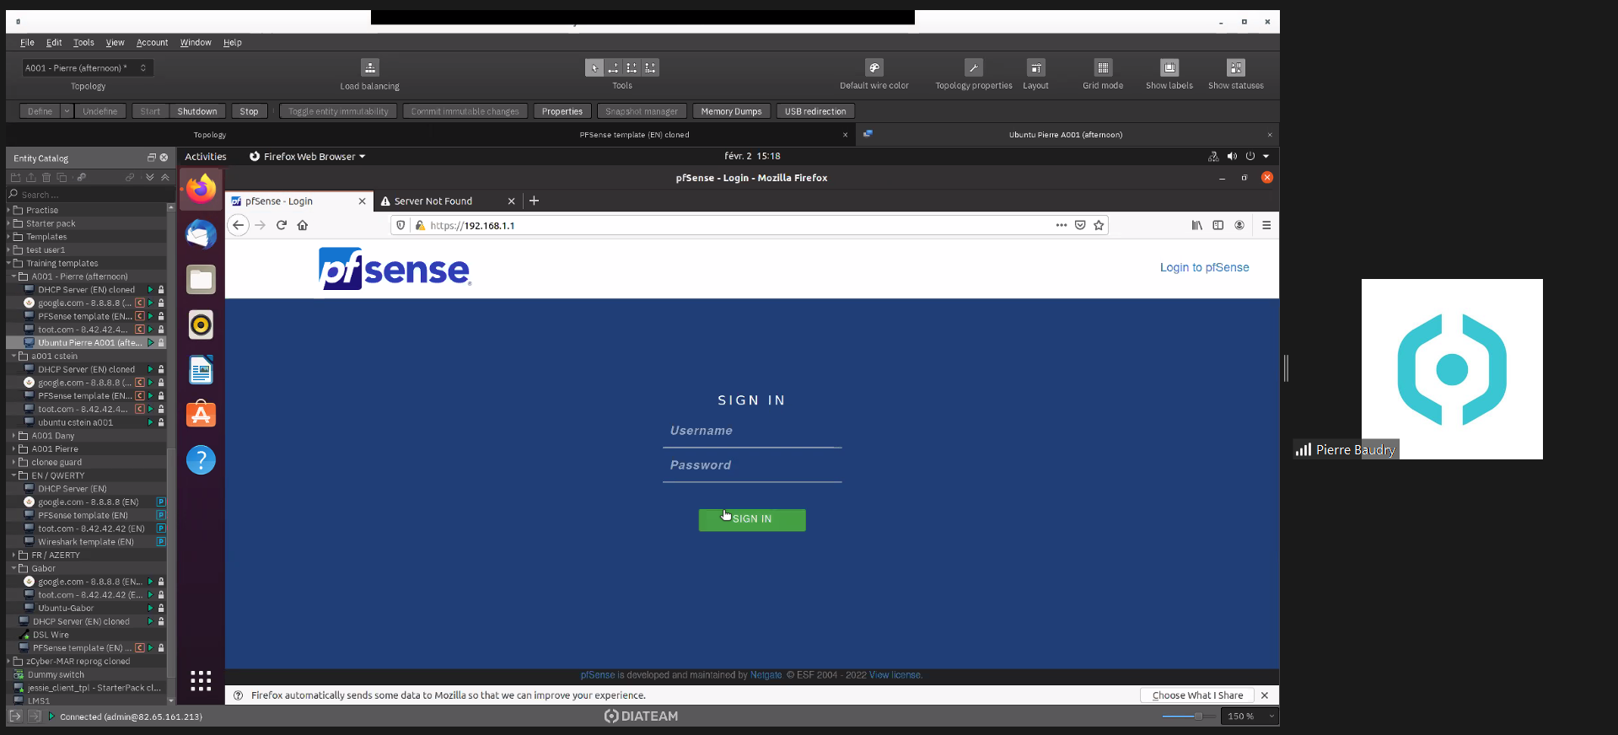
Task: Launch Rhythmbox from the Ubuntu dock
Action: 201,325
